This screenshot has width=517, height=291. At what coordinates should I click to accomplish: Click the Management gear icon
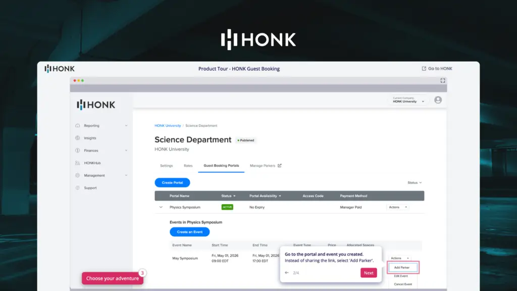click(77, 175)
